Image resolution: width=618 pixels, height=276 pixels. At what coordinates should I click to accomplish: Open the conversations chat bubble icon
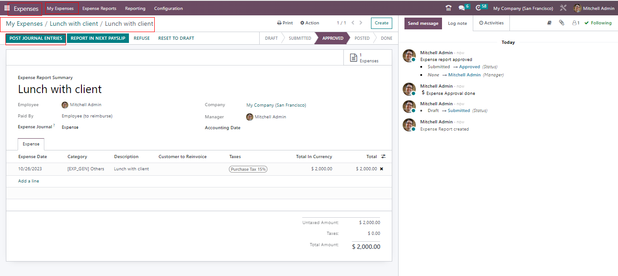coord(461,8)
